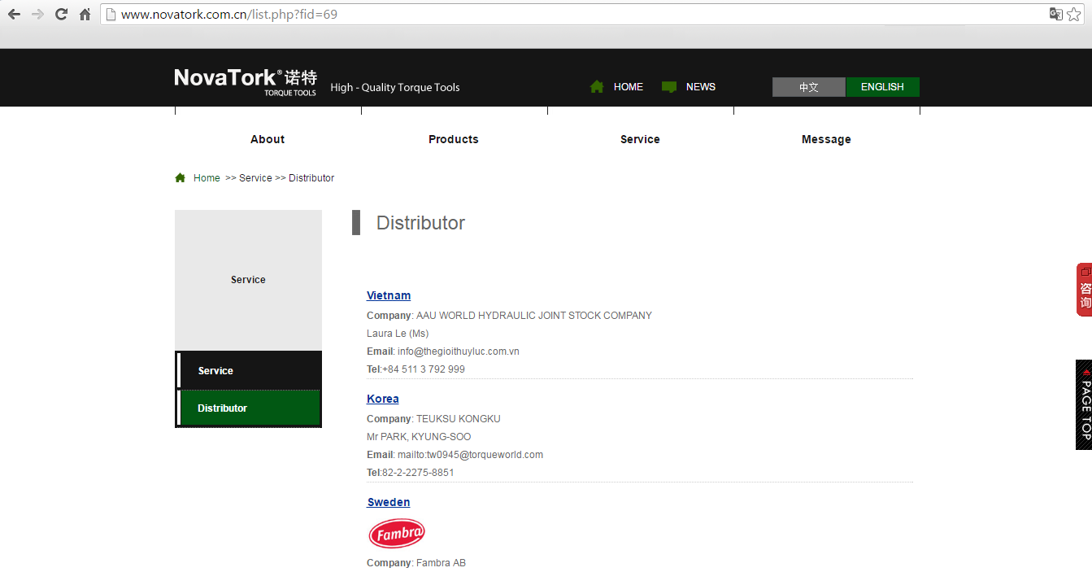Image resolution: width=1092 pixels, height=572 pixels.
Task: Click the Fambra red oval logo
Action: coord(397,534)
